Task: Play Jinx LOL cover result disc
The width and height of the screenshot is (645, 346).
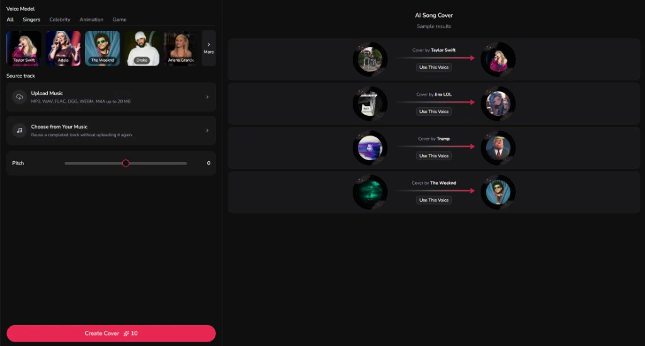Action: coord(498,104)
